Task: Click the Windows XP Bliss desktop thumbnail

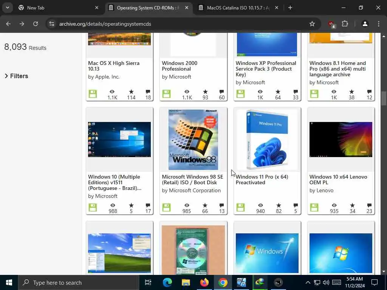Action: 119,253
